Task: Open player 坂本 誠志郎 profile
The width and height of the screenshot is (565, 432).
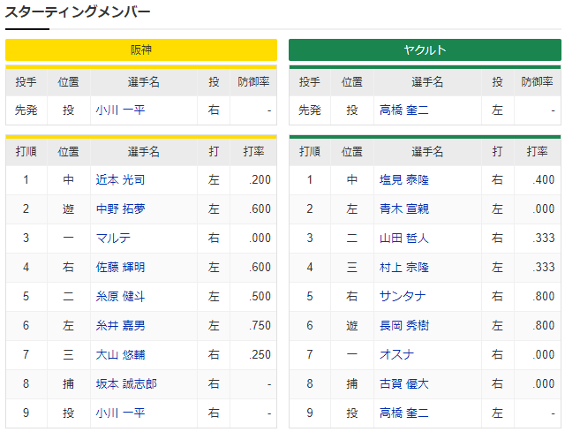Action: (126, 383)
